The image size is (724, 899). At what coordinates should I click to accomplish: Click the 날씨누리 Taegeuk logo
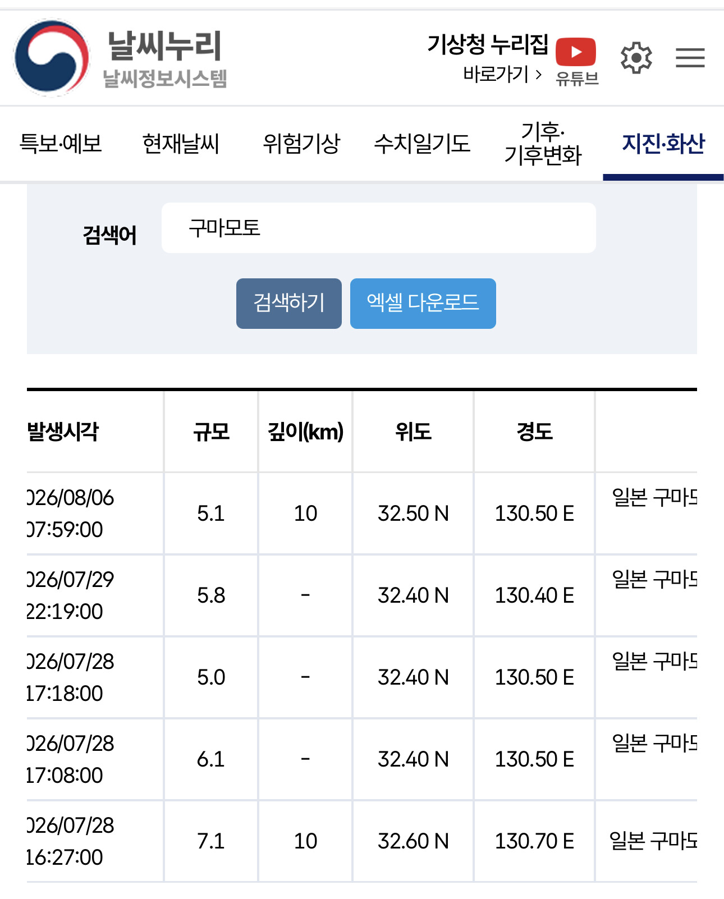tap(52, 58)
